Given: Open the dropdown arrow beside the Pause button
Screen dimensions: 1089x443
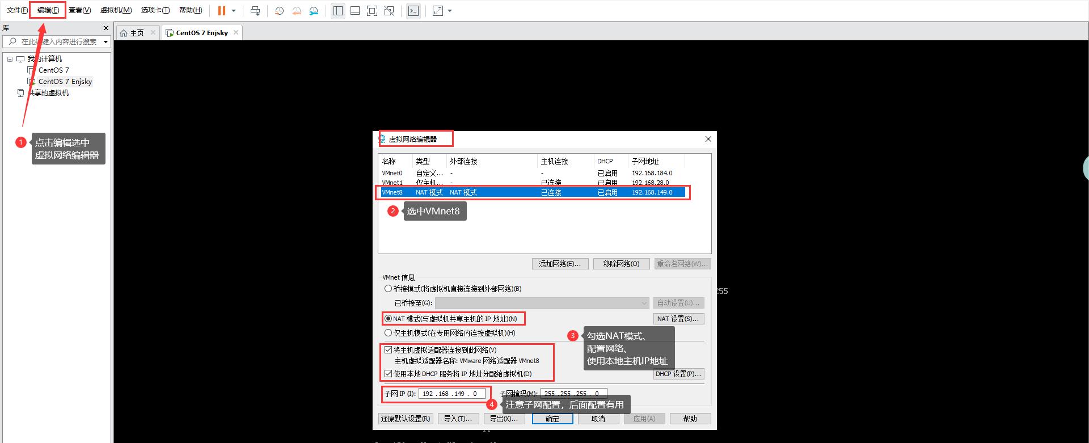Looking at the screenshot, I should coord(234,11).
